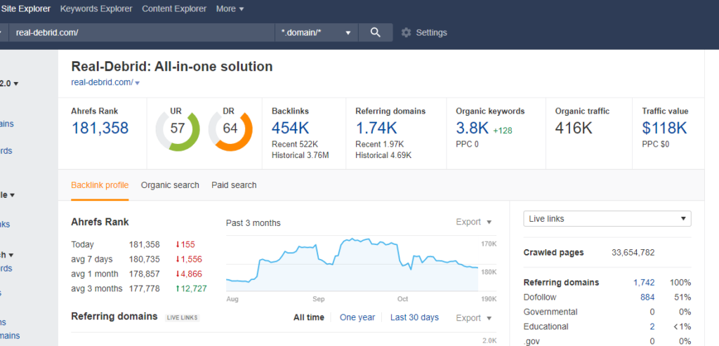Viewport: 719px width, 346px height.
Task: Click the LIVE LINKS badge
Action: click(183, 318)
